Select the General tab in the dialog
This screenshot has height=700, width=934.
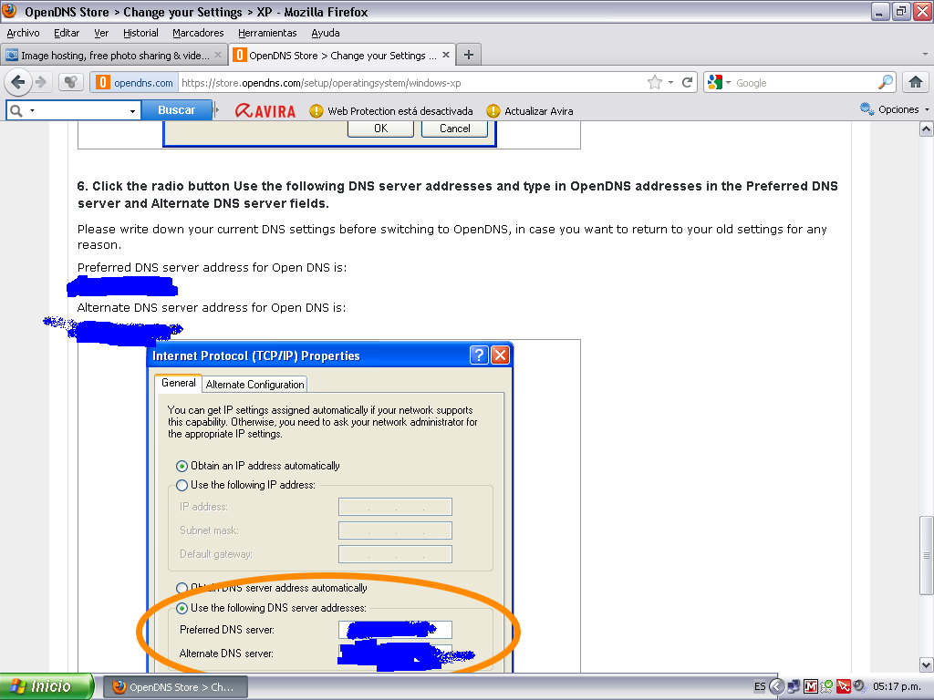pyautogui.click(x=178, y=383)
